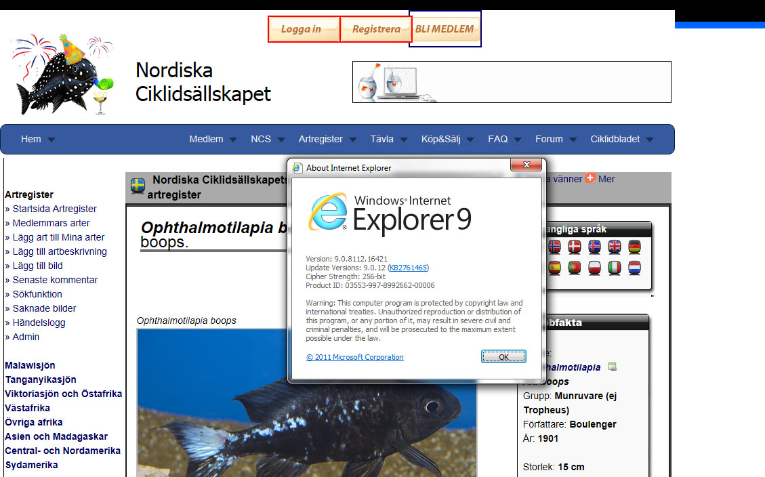Expand the Artregister menu dropdown arrow
Screen dimensions: 765x477
pos(352,140)
